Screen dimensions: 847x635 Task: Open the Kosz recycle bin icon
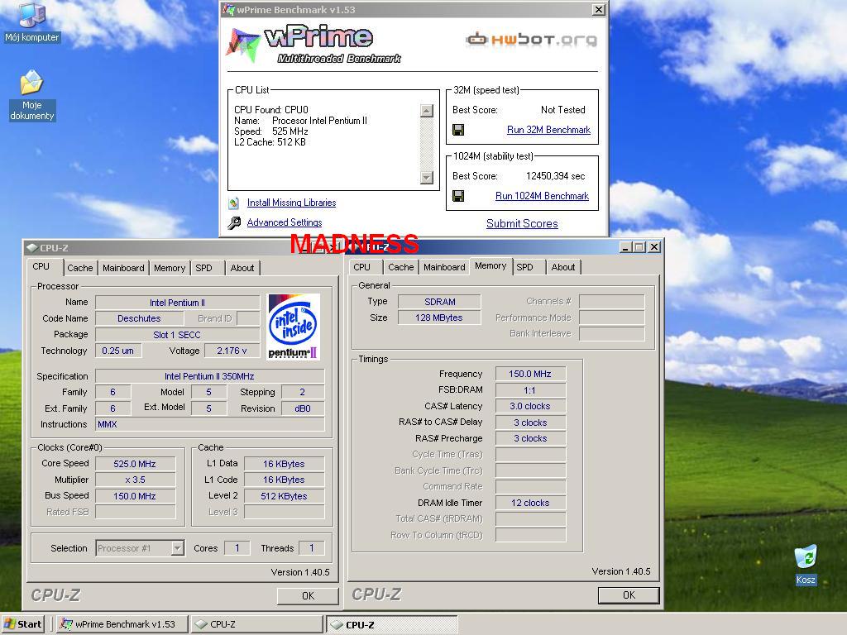[806, 565]
